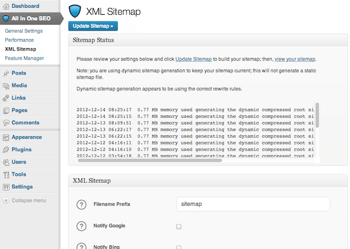The image size is (350, 249).
Task: Click the Links chain icon
Action: pos(6,98)
